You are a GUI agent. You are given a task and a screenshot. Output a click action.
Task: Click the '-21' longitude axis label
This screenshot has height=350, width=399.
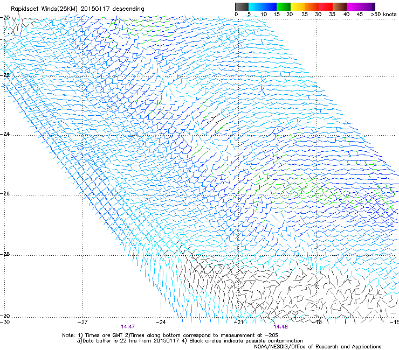pyautogui.click(x=238, y=322)
